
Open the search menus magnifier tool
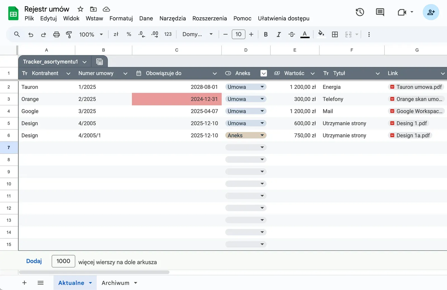click(17, 34)
